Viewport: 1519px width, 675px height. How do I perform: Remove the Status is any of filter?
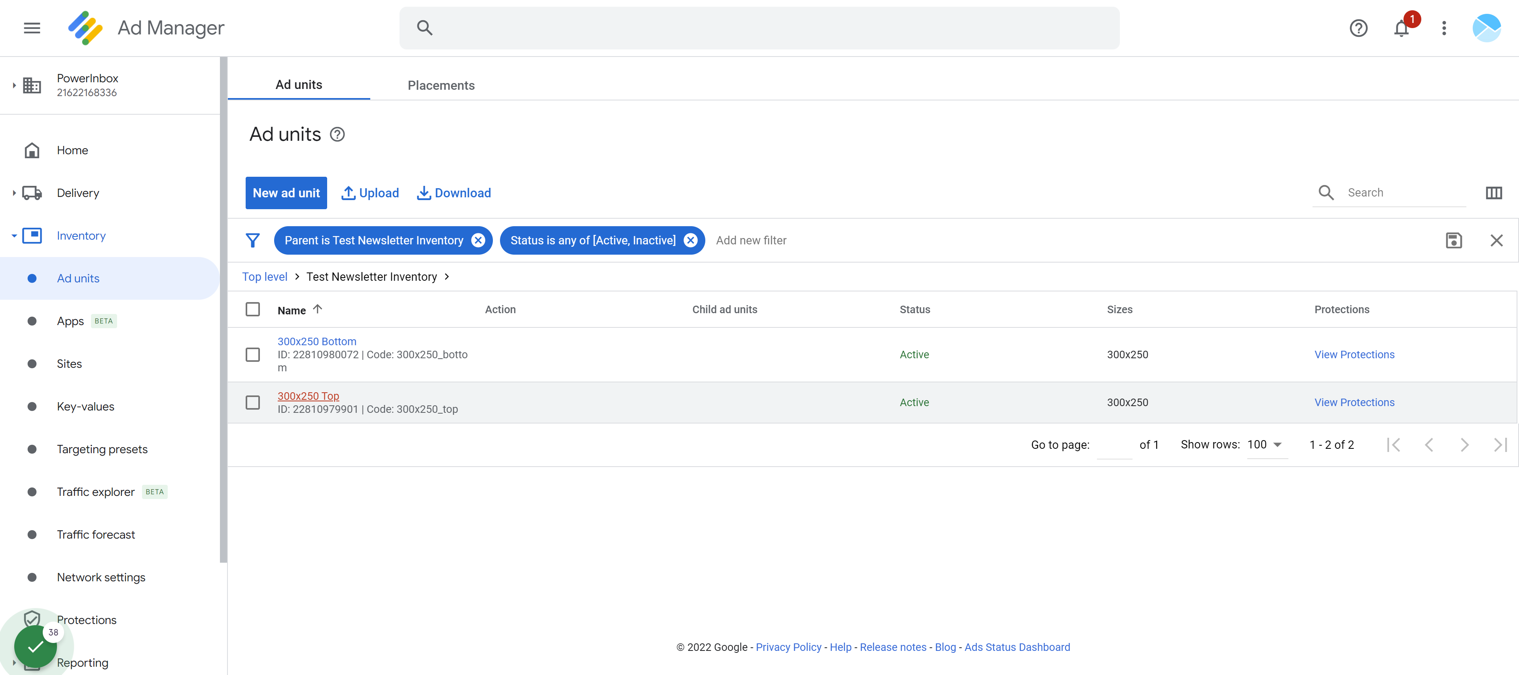point(691,240)
